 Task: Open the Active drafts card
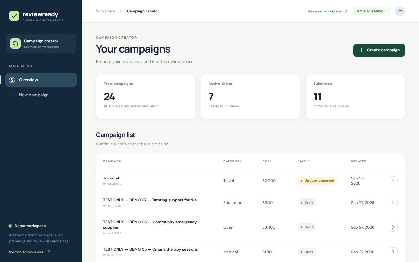coord(250,97)
